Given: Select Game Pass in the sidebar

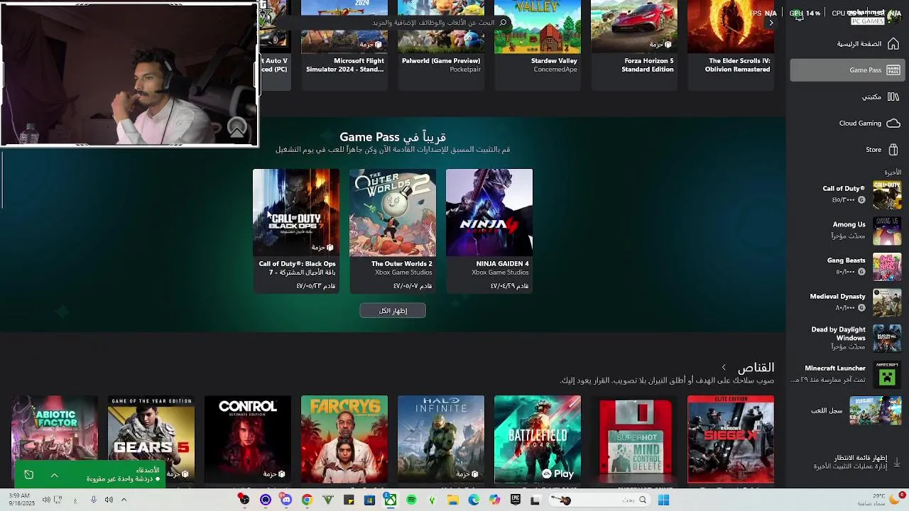Looking at the screenshot, I should [846, 70].
